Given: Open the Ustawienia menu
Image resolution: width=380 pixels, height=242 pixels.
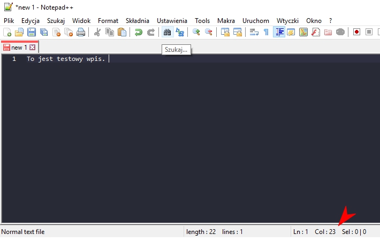Looking at the screenshot, I should pos(172,21).
